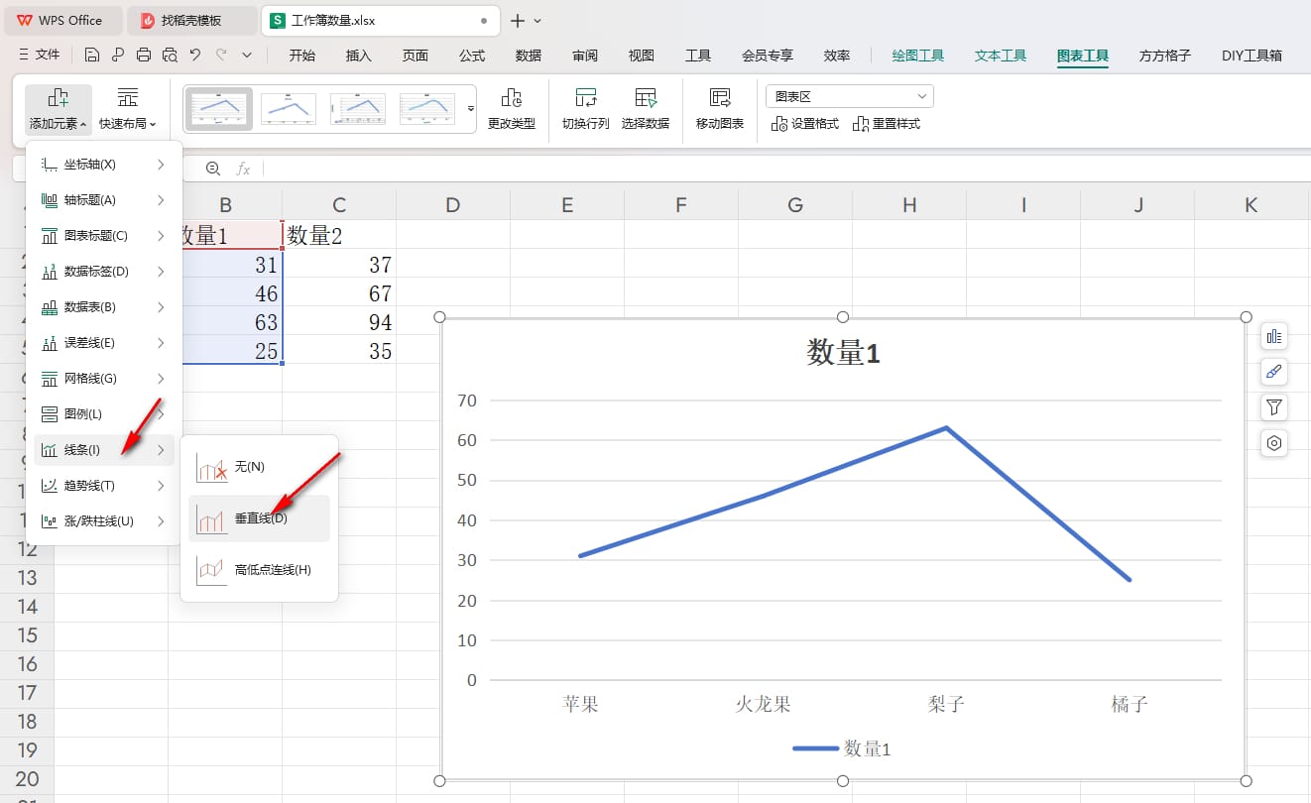Click 切换行列 switch row/column icon

[586, 110]
